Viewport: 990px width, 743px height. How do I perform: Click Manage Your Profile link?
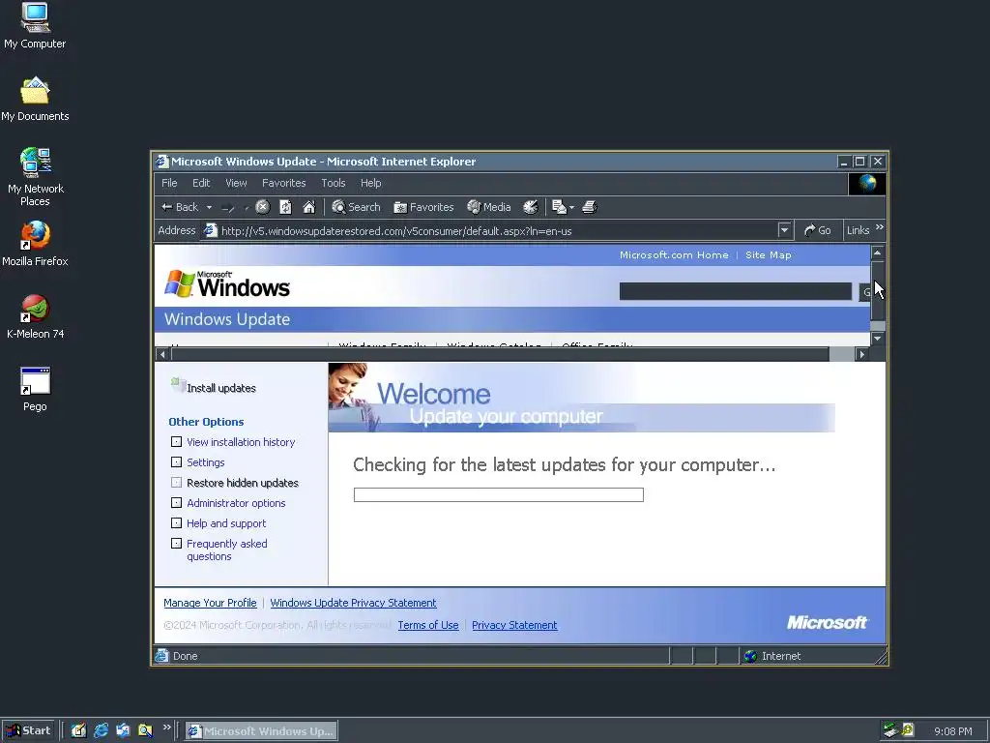coord(210,603)
